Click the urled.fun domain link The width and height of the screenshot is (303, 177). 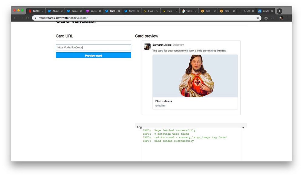[x=161, y=106]
